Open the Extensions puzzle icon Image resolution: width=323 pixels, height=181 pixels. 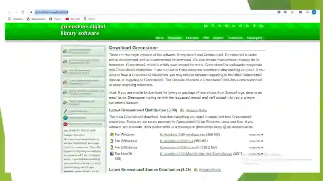tap(300, 12)
